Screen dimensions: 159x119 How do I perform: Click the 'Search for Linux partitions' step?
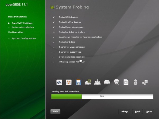click(x=72, y=47)
